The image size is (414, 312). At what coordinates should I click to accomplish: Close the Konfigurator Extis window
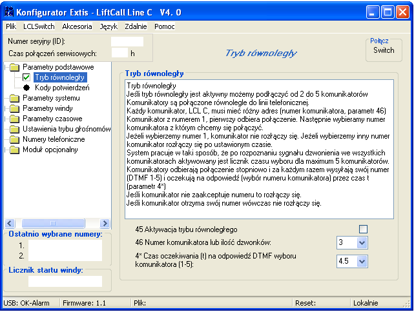tap(402, 12)
